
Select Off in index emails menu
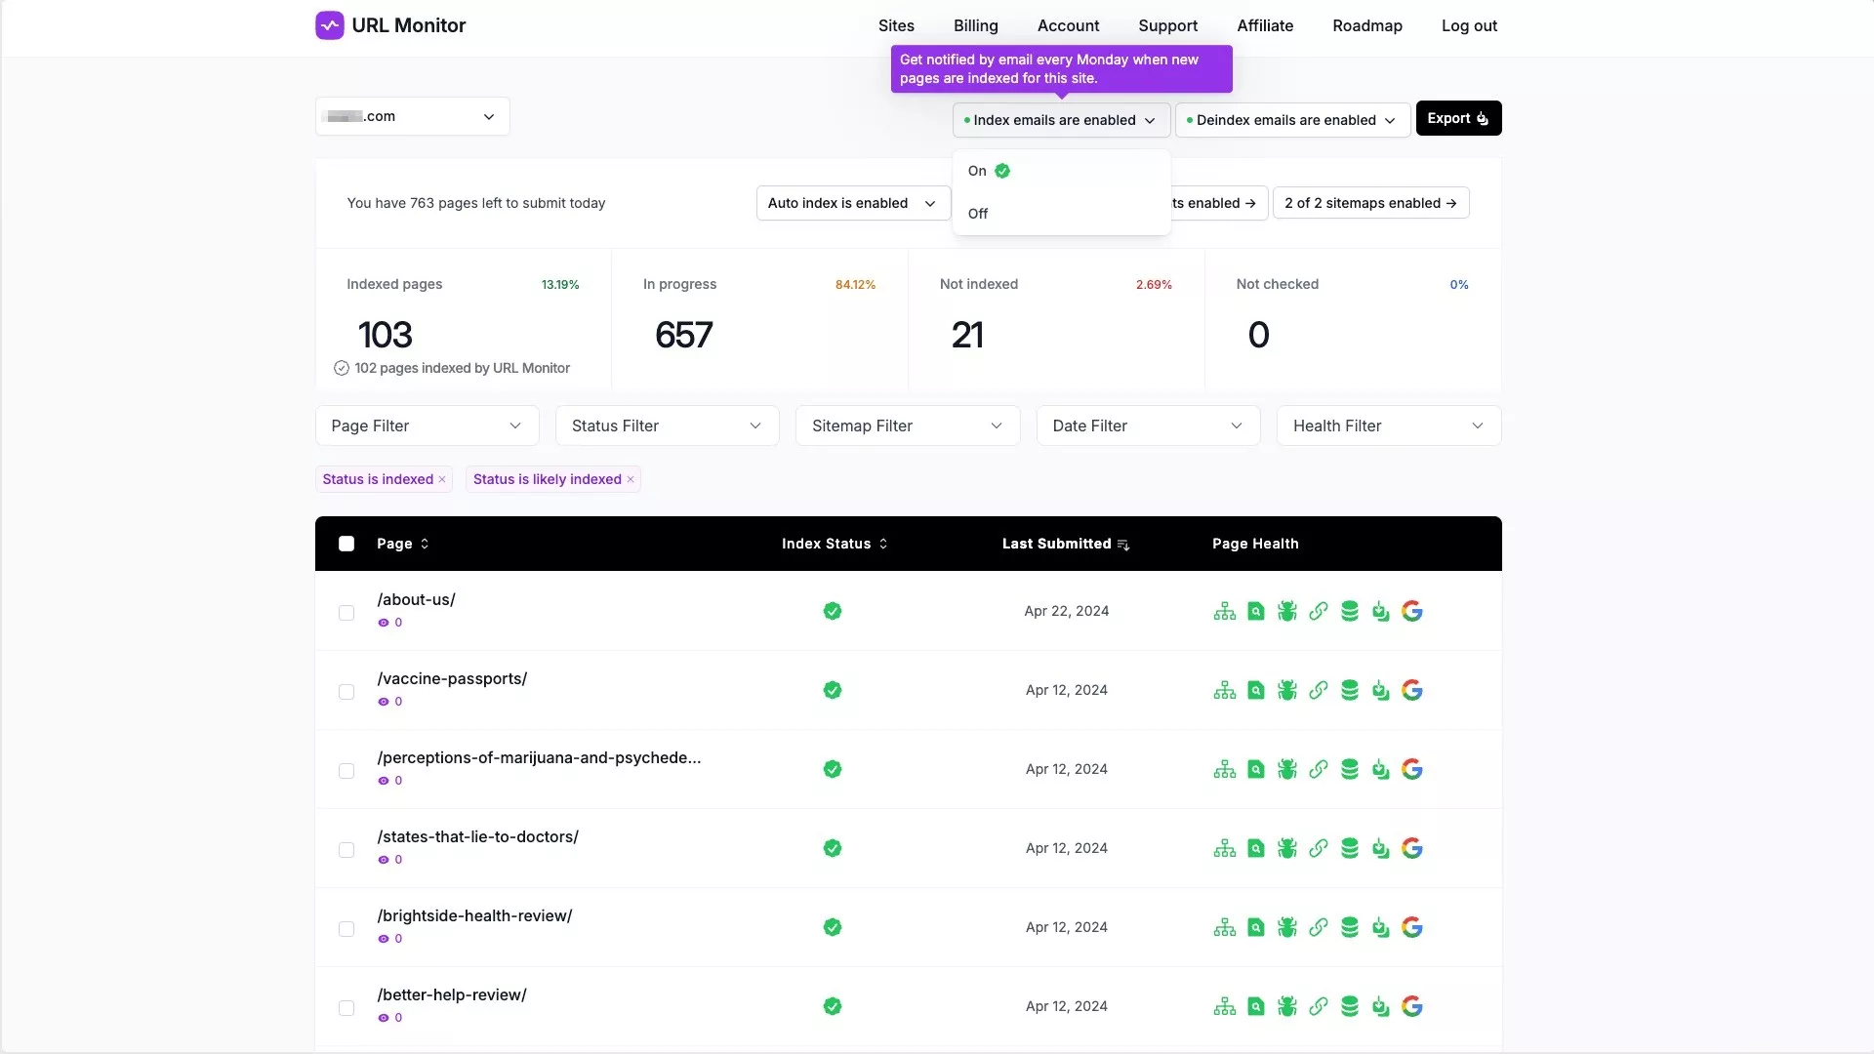click(x=978, y=214)
